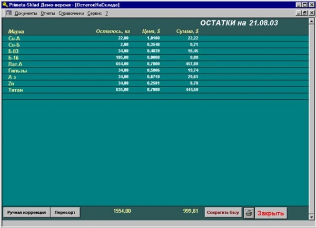
Task: Click quantity 635,00 in Титан row
Action: (122, 89)
